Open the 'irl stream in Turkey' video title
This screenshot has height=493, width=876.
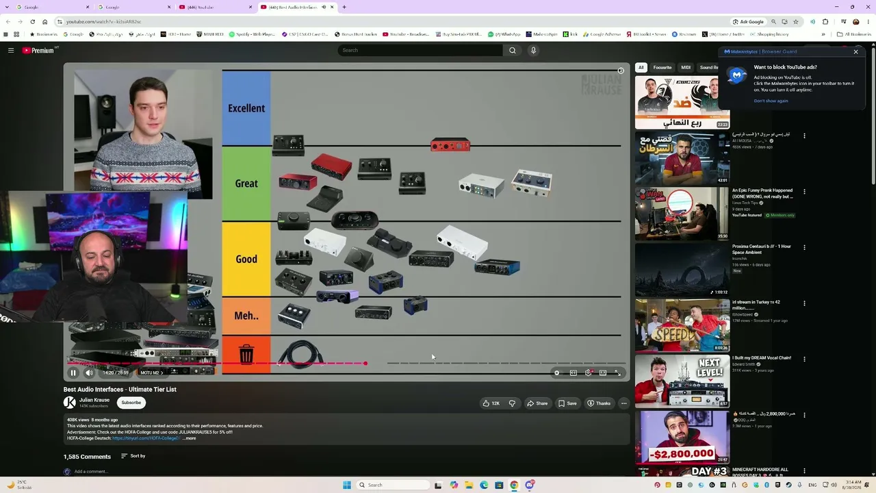[x=756, y=305]
